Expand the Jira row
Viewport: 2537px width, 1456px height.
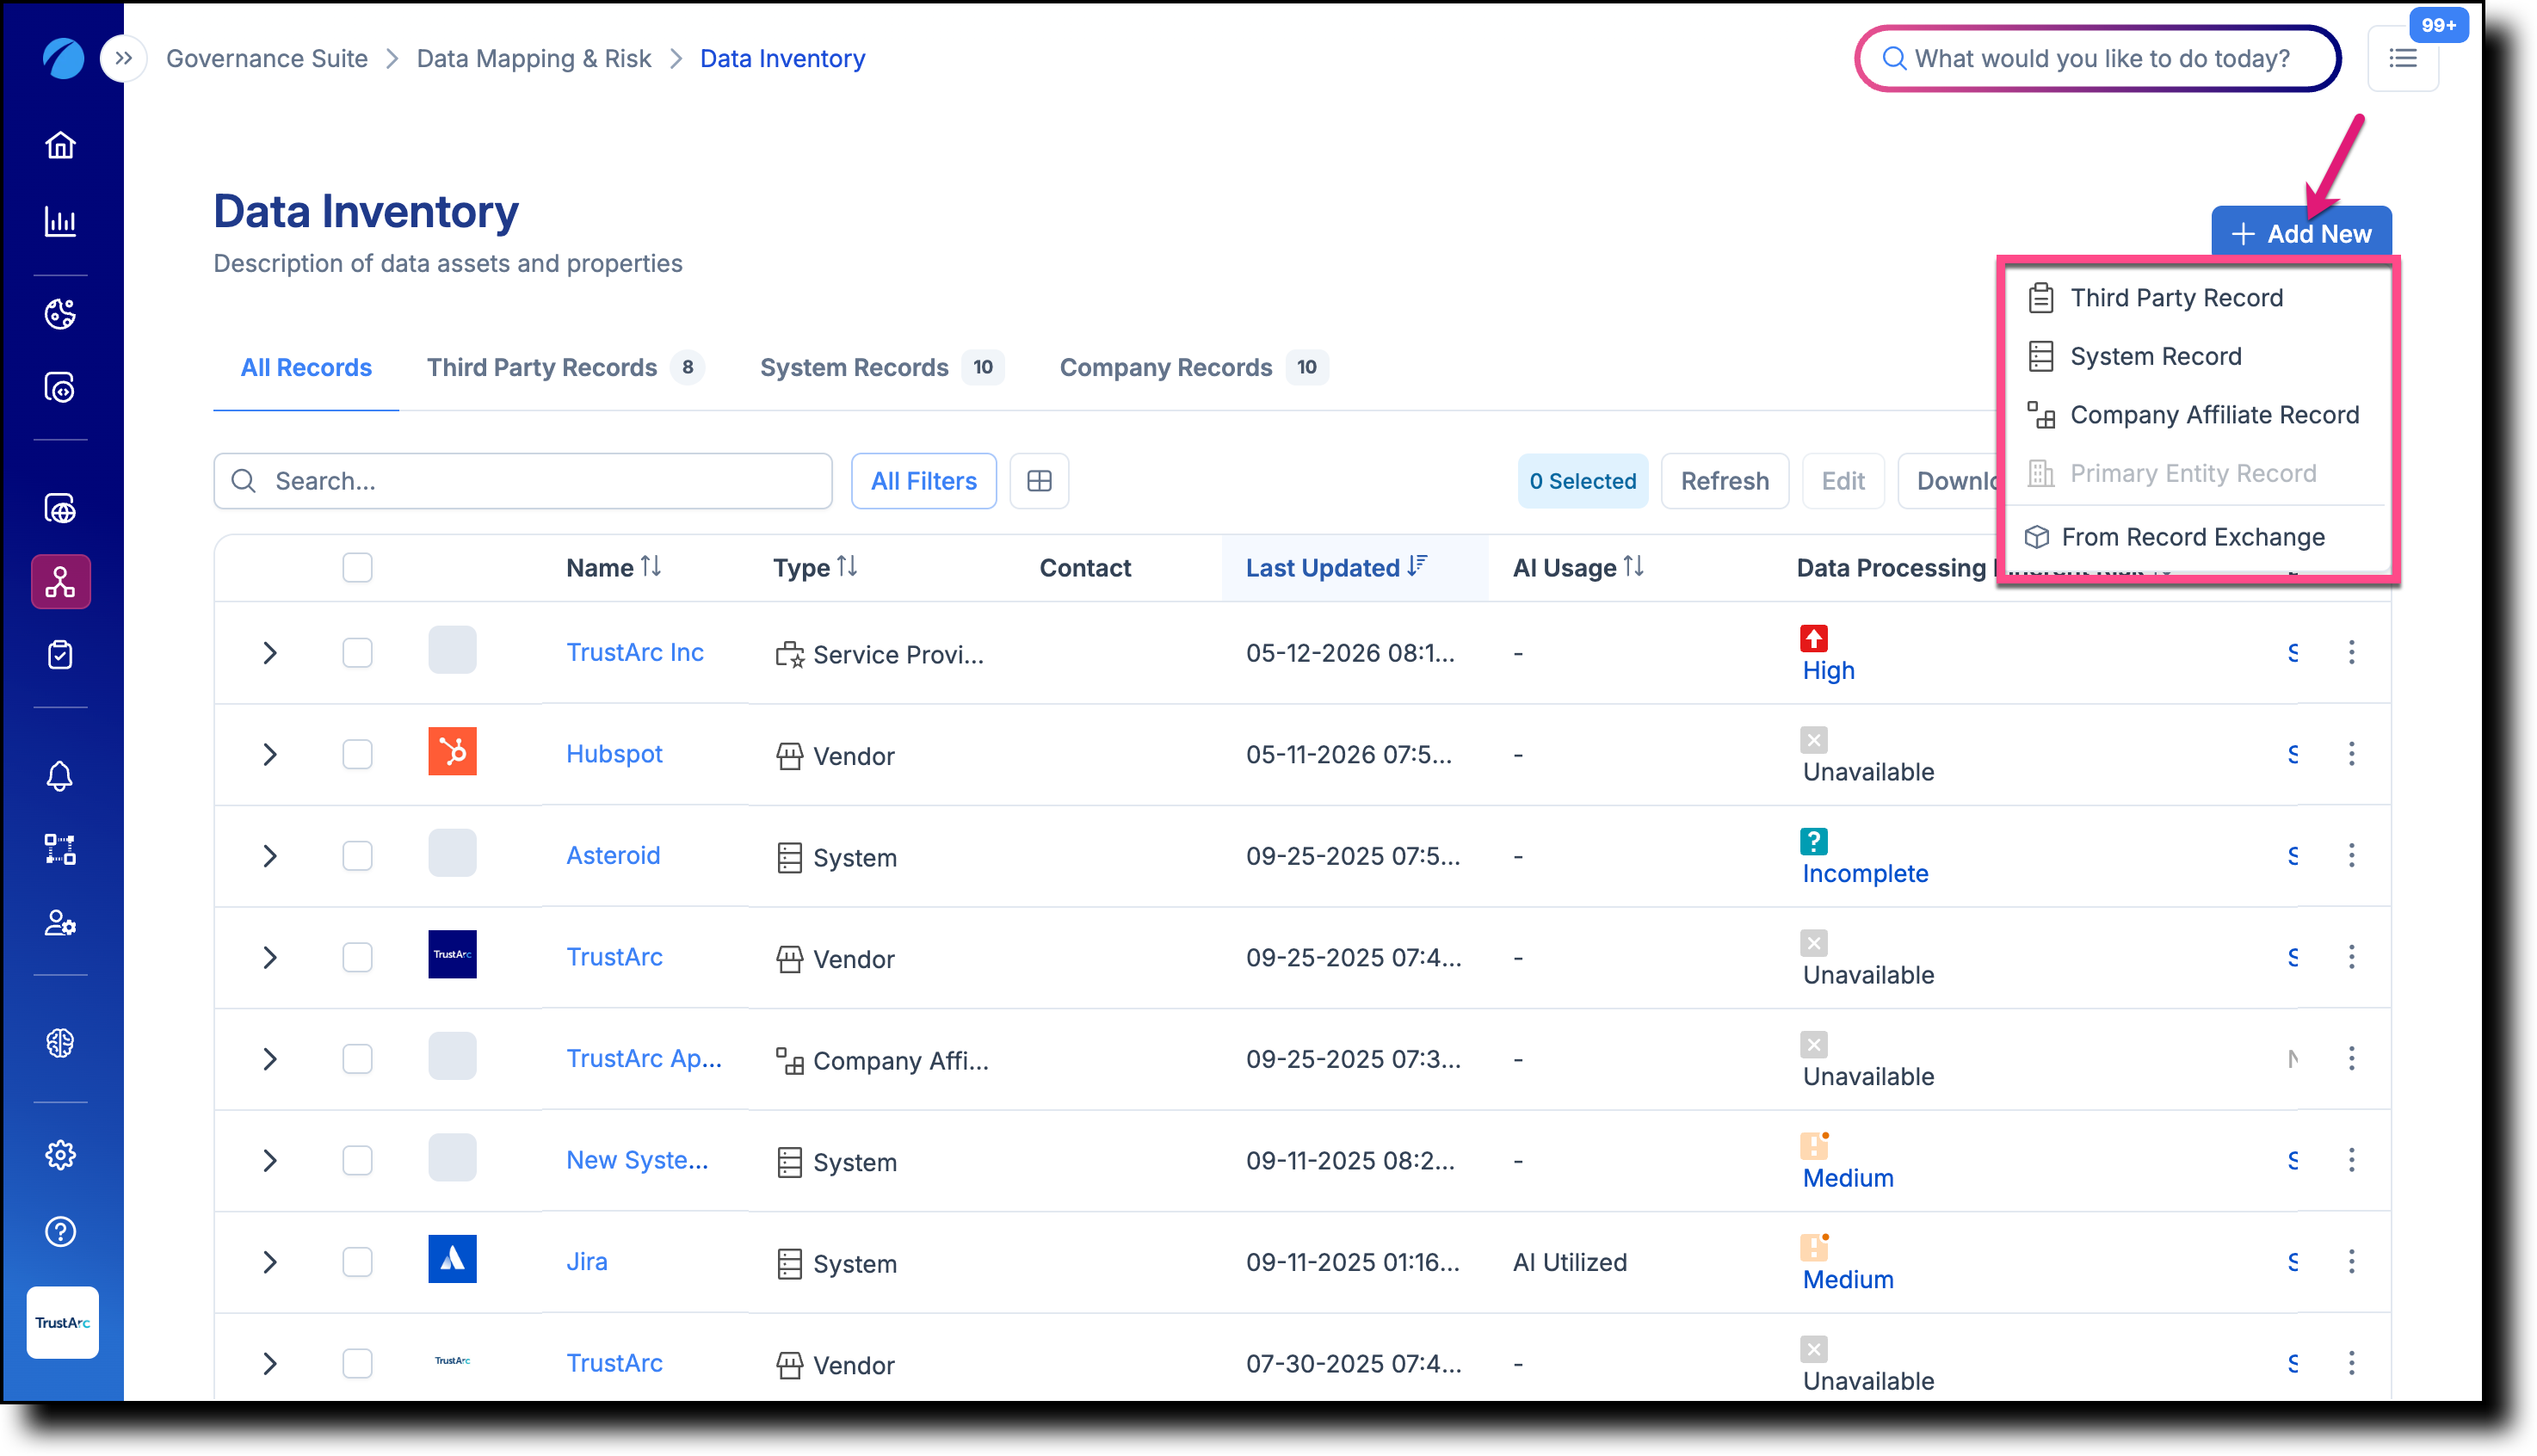coord(269,1262)
